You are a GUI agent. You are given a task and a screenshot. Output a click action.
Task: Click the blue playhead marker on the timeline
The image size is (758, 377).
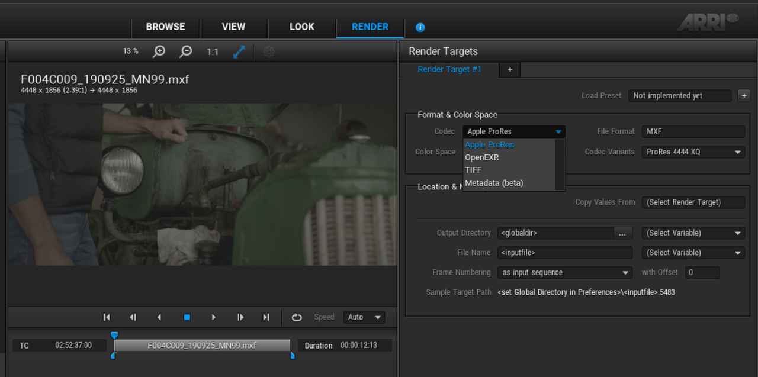click(x=114, y=336)
